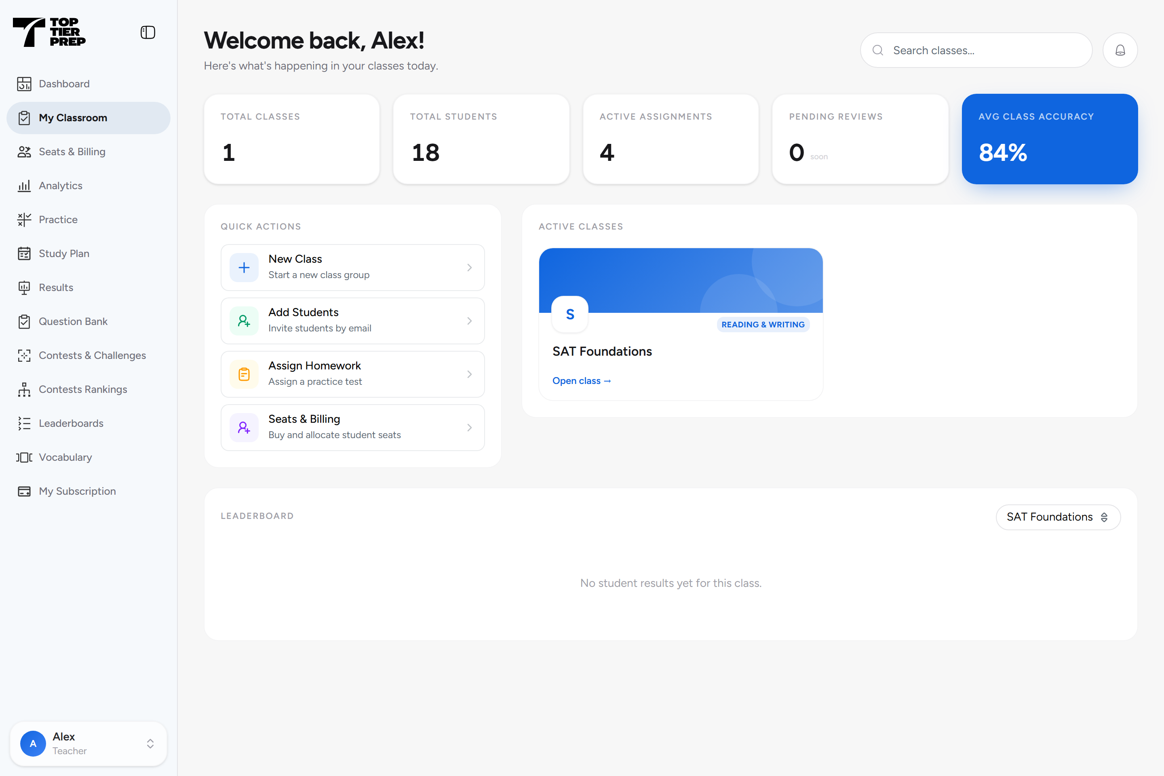
Task: Open Study Plan from the sidebar
Action: coord(89,254)
